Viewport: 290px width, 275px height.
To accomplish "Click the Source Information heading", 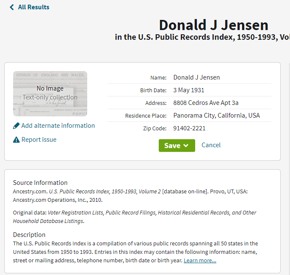I will [40, 183].
